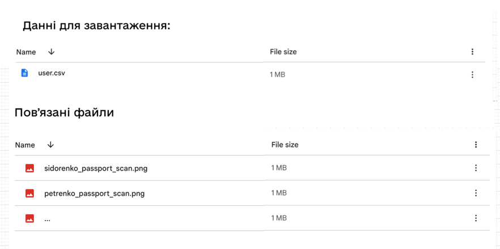Screen dimensions: 500x249
Task: Click File size header above user.csv row
Action: coord(283,52)
